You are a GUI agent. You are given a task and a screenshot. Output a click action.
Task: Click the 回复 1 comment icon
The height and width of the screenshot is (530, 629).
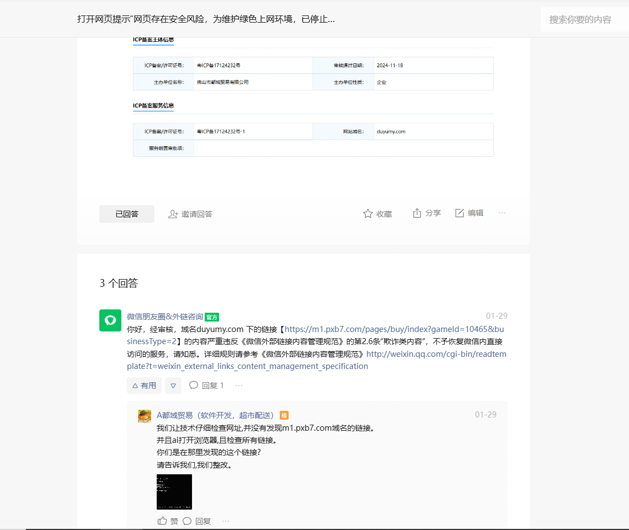click(x=194, y=386)
